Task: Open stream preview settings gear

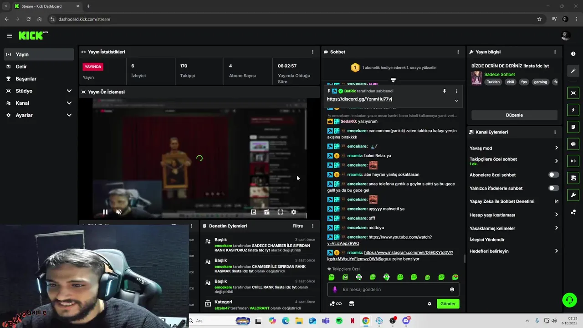Action: (293, 212)
